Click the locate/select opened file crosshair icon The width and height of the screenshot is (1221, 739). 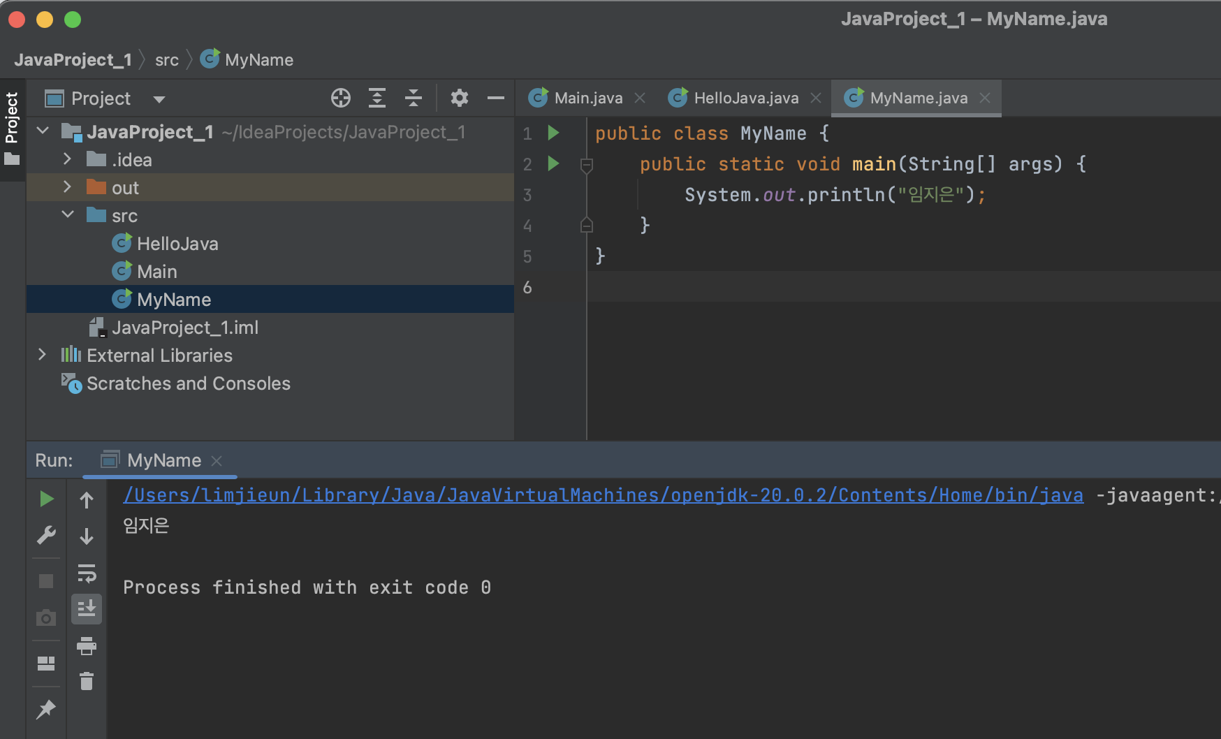point(341,98)
